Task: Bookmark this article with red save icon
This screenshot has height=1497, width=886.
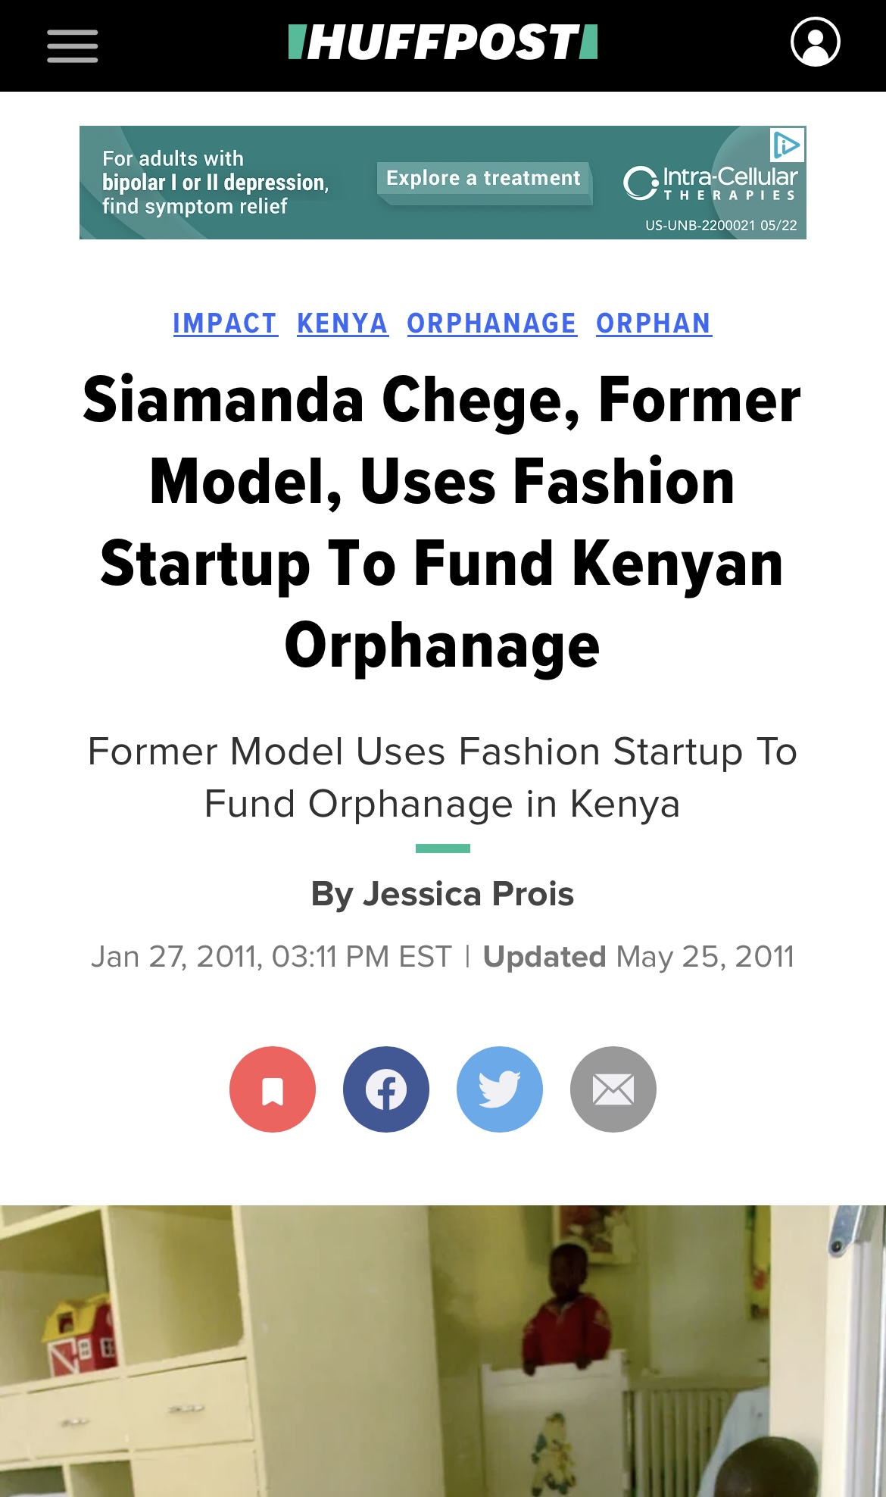Action: click(x=273, y=1089)
